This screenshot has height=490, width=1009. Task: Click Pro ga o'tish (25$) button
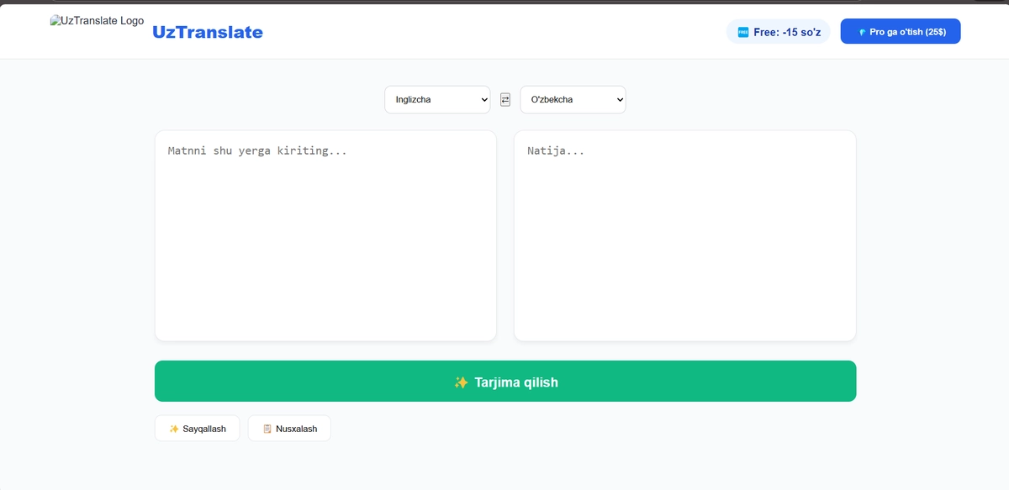click(x=901, y=32)
